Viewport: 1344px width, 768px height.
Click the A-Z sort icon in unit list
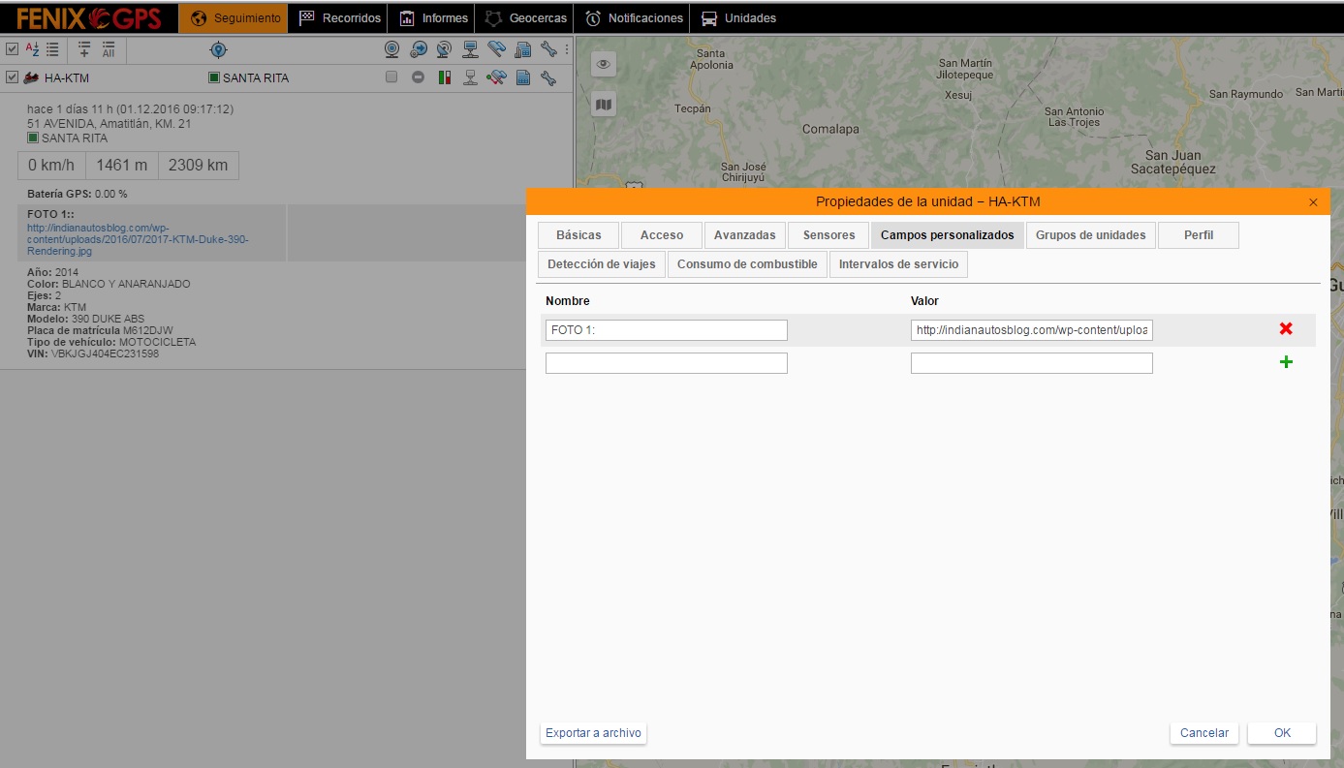pyautogui.click(x=32, y=49)
